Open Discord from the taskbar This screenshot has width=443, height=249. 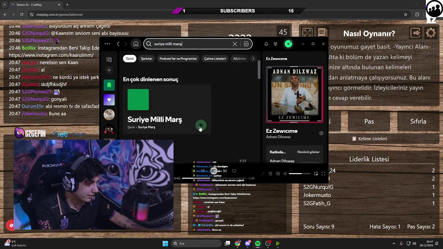coord(247,243)
